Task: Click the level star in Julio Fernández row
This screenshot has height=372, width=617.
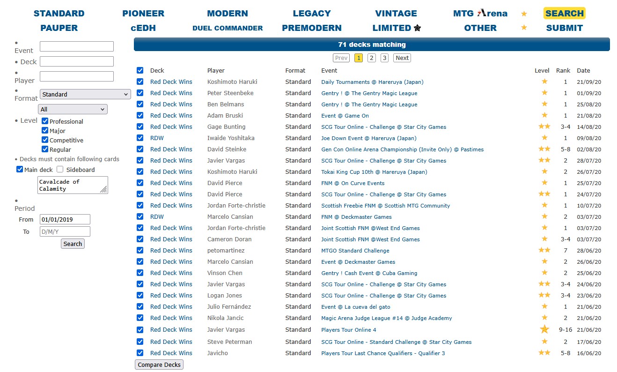Action: (544, 306)
